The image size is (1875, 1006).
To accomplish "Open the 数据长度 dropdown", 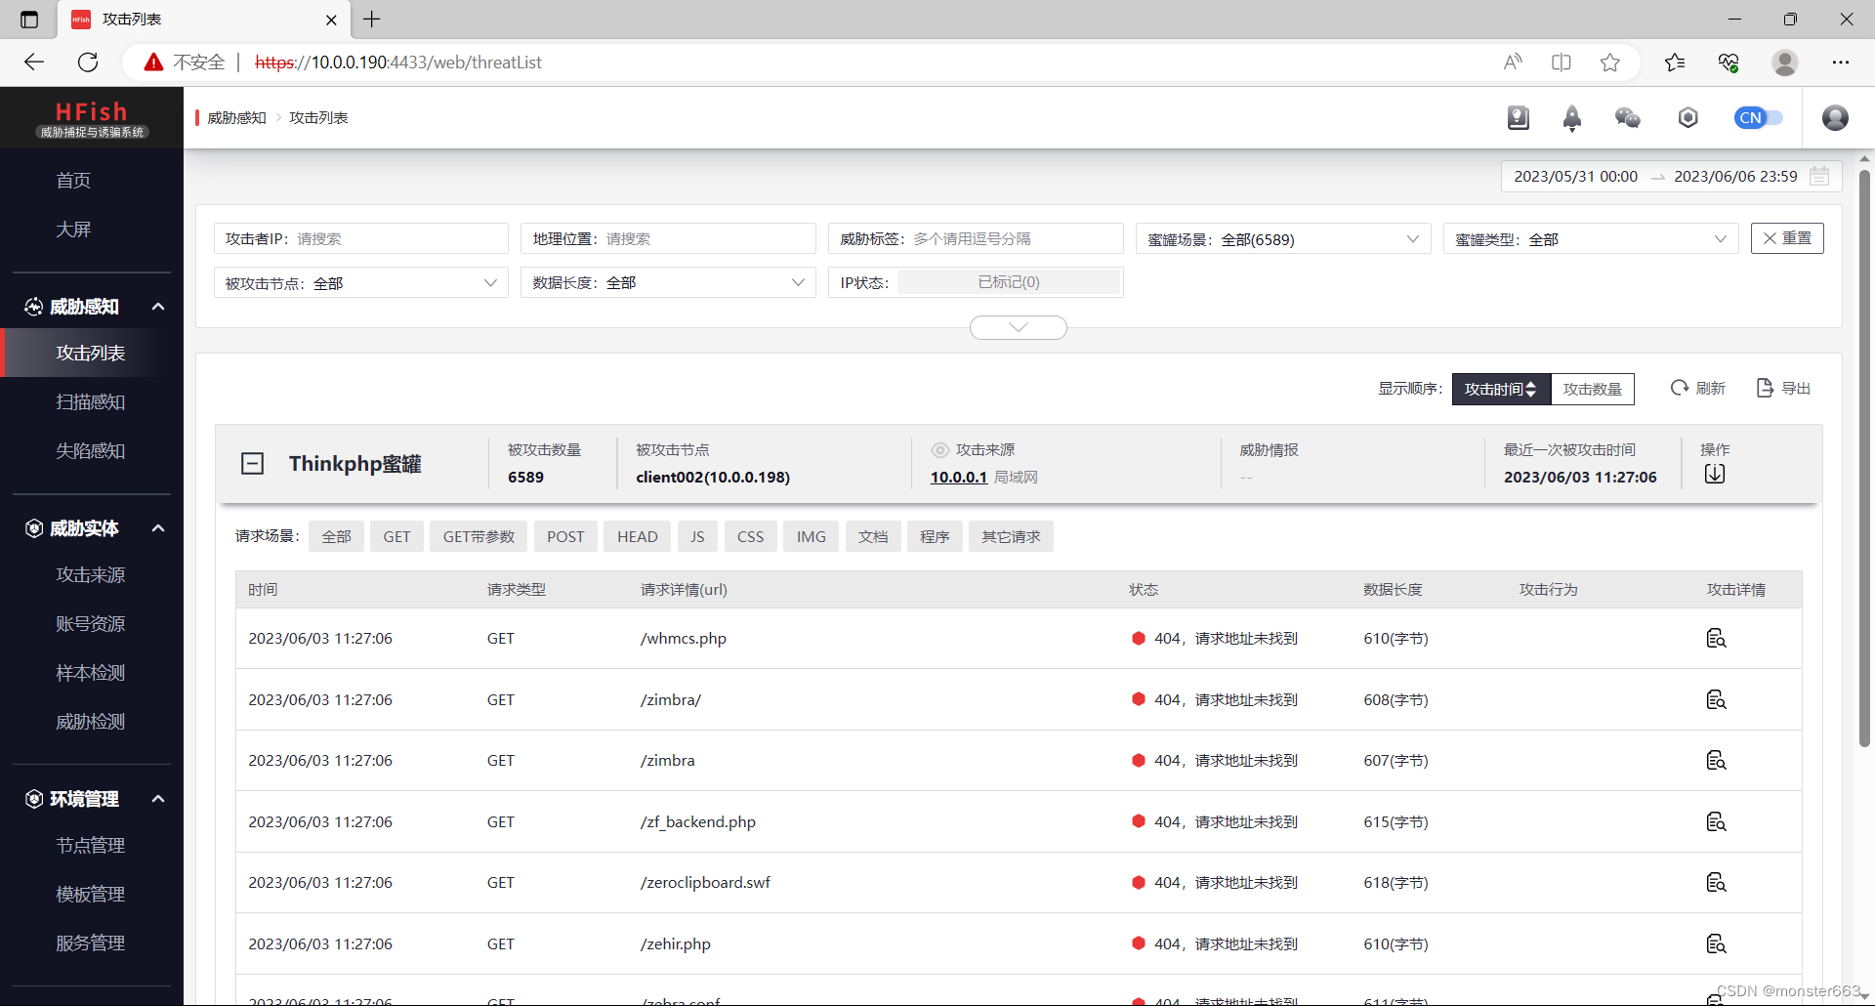I will click(x=668, y=283).
